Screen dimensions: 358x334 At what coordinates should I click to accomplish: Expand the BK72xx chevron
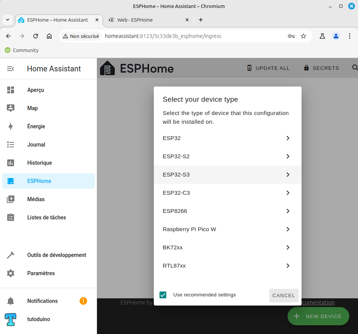pyautogui.click(x=288, y=247)
